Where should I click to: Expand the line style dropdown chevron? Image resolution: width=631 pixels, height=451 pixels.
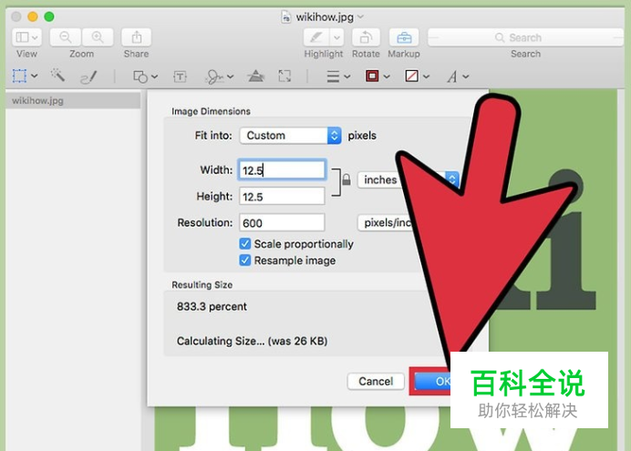pos(347,77)
